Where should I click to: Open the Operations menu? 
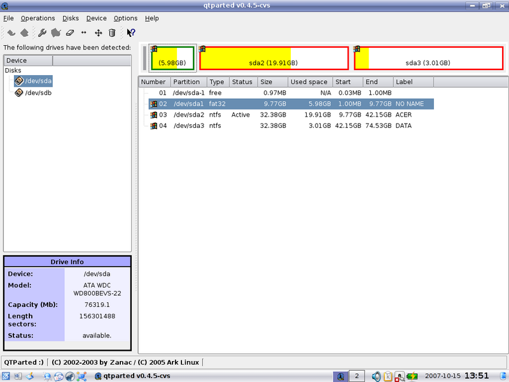pos(38,18)
